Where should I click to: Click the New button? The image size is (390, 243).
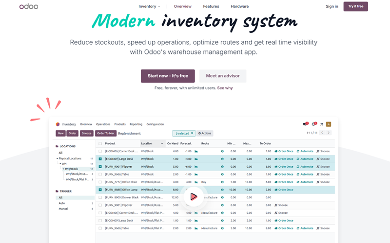pyautogui.click(x=60, y=133)
